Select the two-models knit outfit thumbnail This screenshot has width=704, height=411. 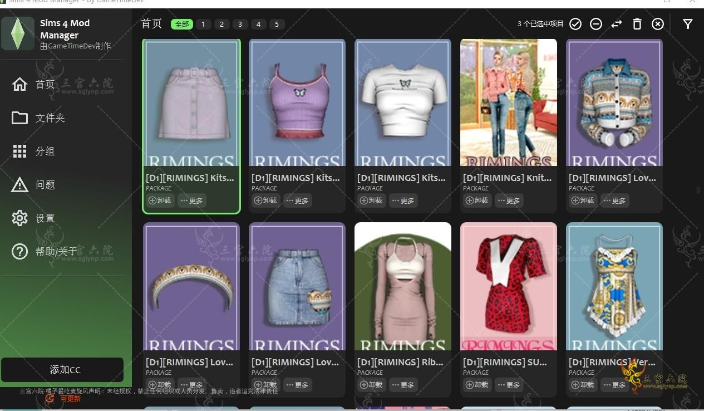click(509, 103)
